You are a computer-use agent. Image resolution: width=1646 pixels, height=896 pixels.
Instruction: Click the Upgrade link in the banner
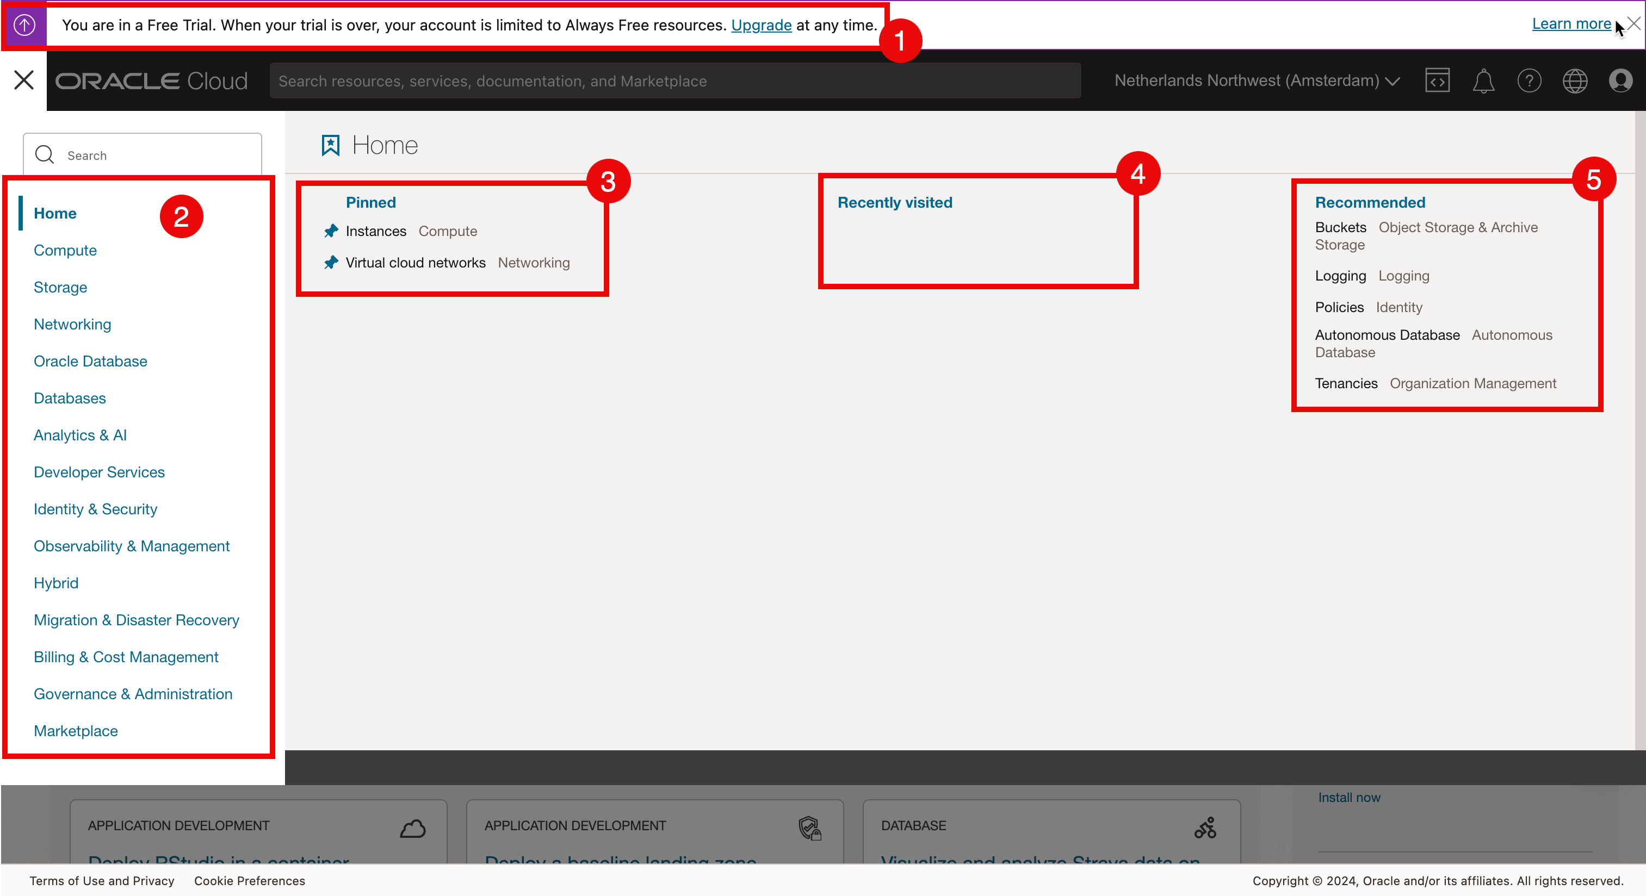click(761, 25)
